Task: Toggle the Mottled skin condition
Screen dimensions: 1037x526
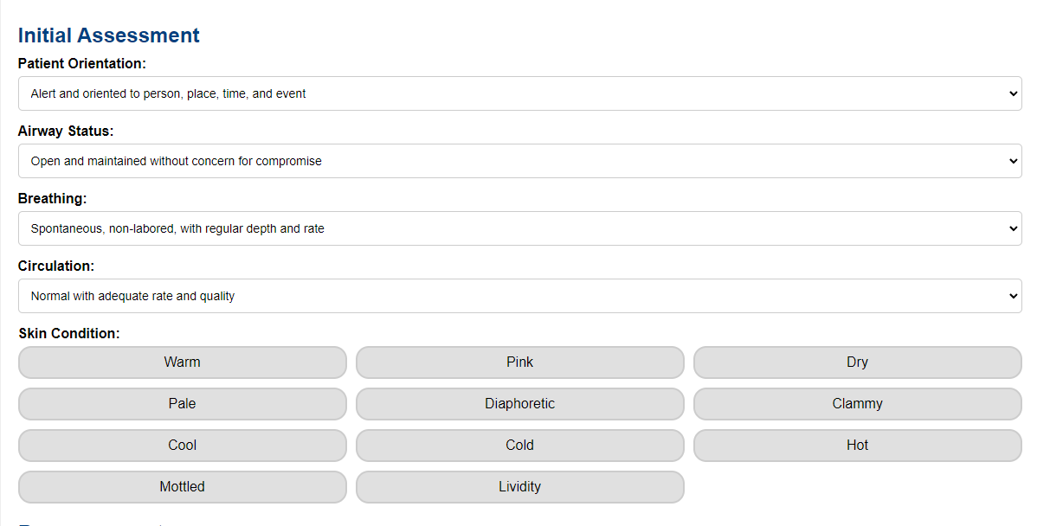Action: coord(182,486)
